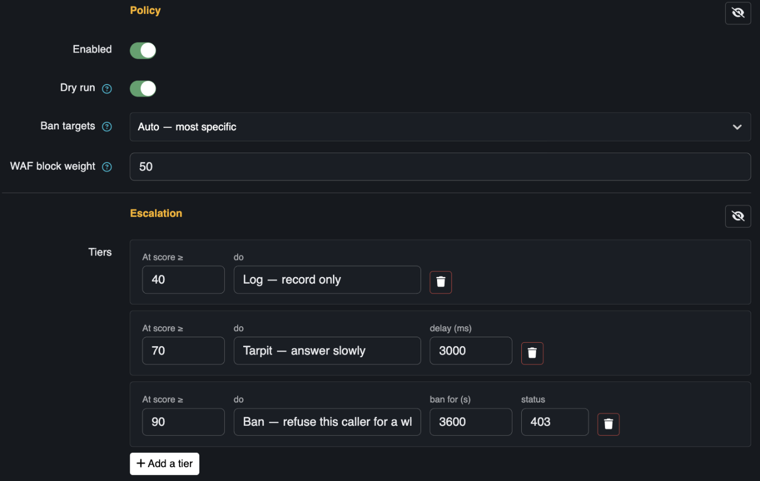Click the 'Ban targets' label text

pyautogui.click(x=68, y=126)
